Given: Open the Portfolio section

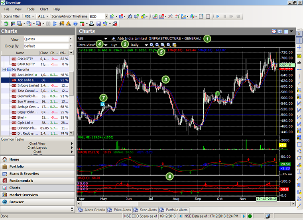Looking at the screenshot, I should coord(37,167).
